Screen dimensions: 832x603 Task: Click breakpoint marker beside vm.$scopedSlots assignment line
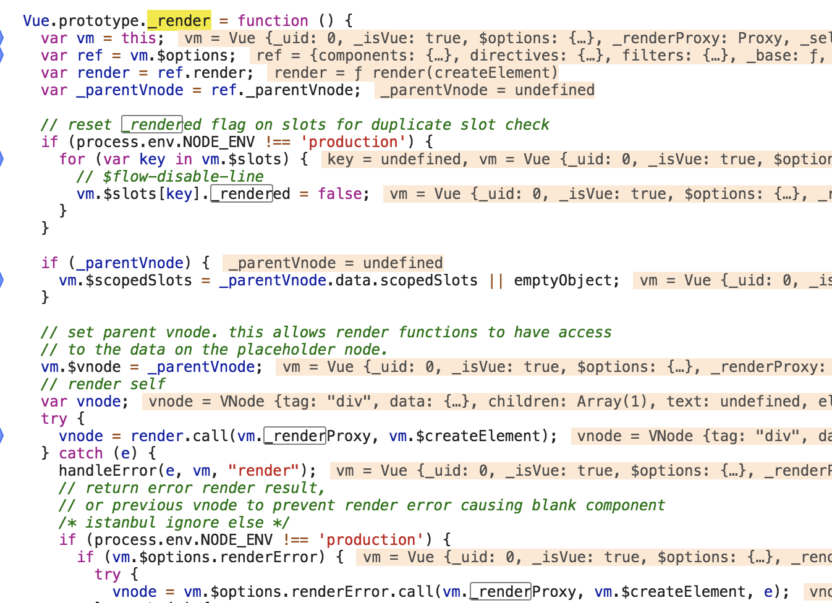[2, 280]
